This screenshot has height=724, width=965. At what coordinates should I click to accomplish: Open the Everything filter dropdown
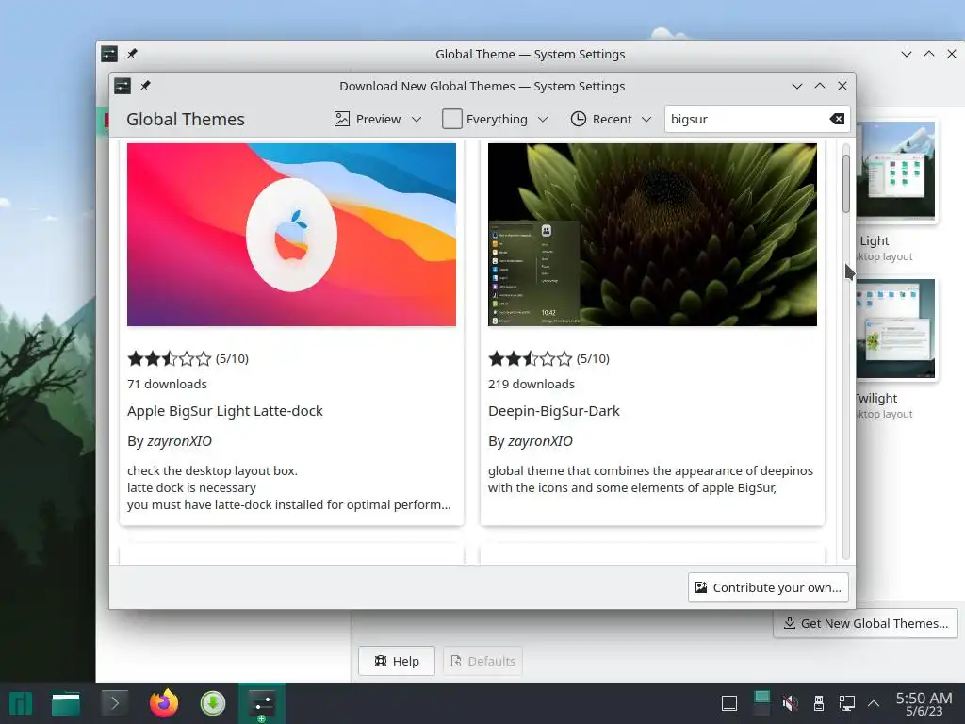(x=495, y=119)
